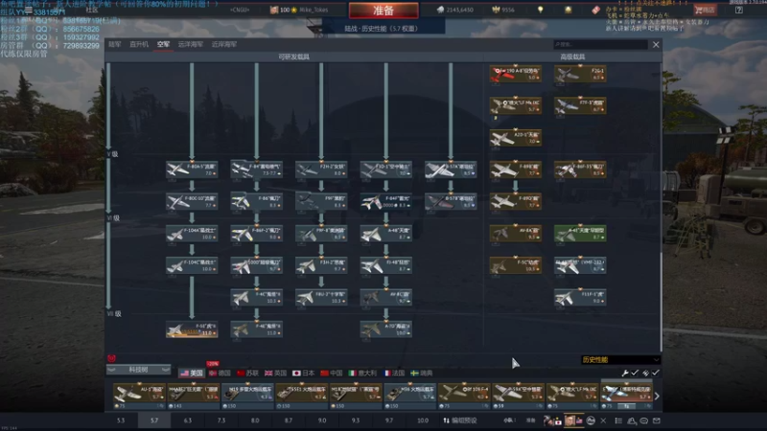Viewport: 767px width, 431px height.
Task: Switch to the 陆军 army tab
Action: tap(115, 44)
